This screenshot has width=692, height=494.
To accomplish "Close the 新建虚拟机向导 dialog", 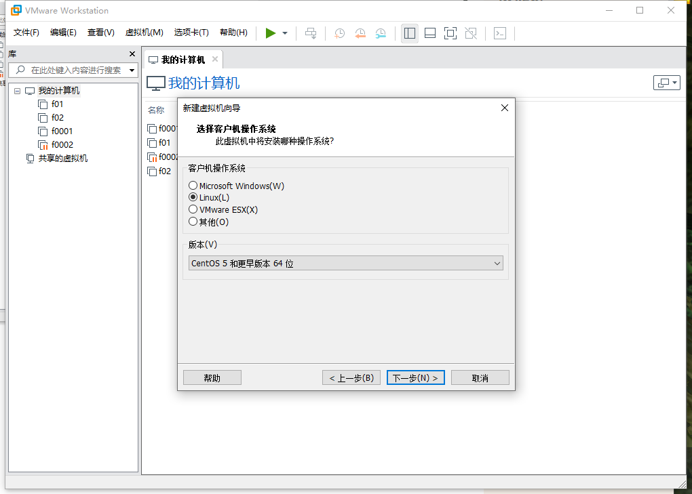I will 505,108.
